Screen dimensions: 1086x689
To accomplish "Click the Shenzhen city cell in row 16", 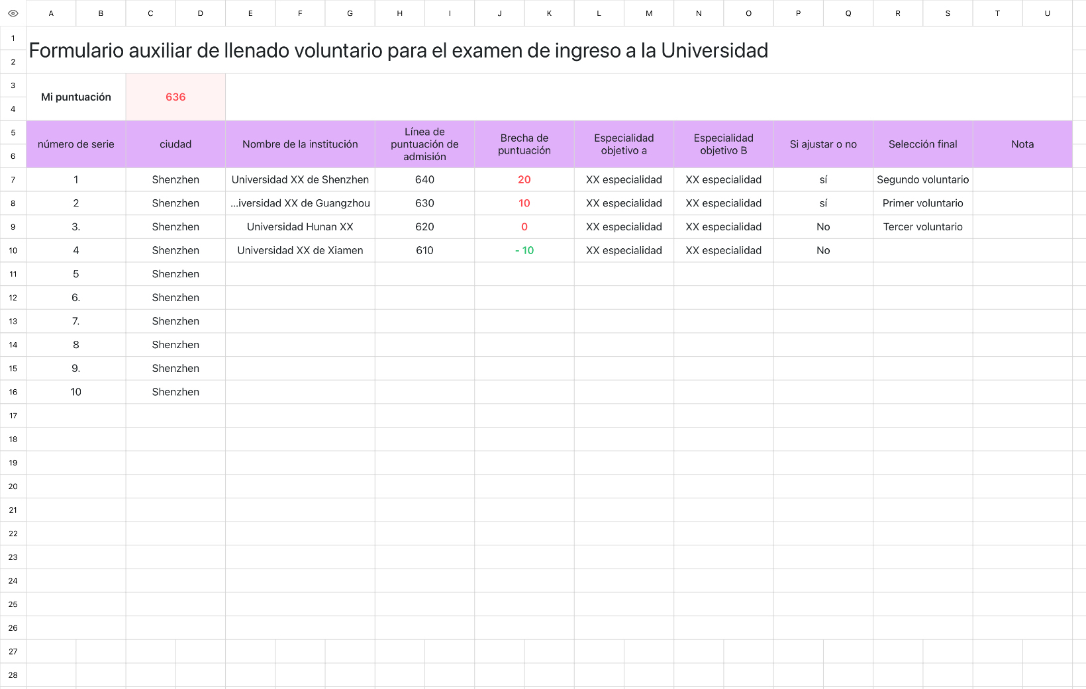I will pos(175,392).
